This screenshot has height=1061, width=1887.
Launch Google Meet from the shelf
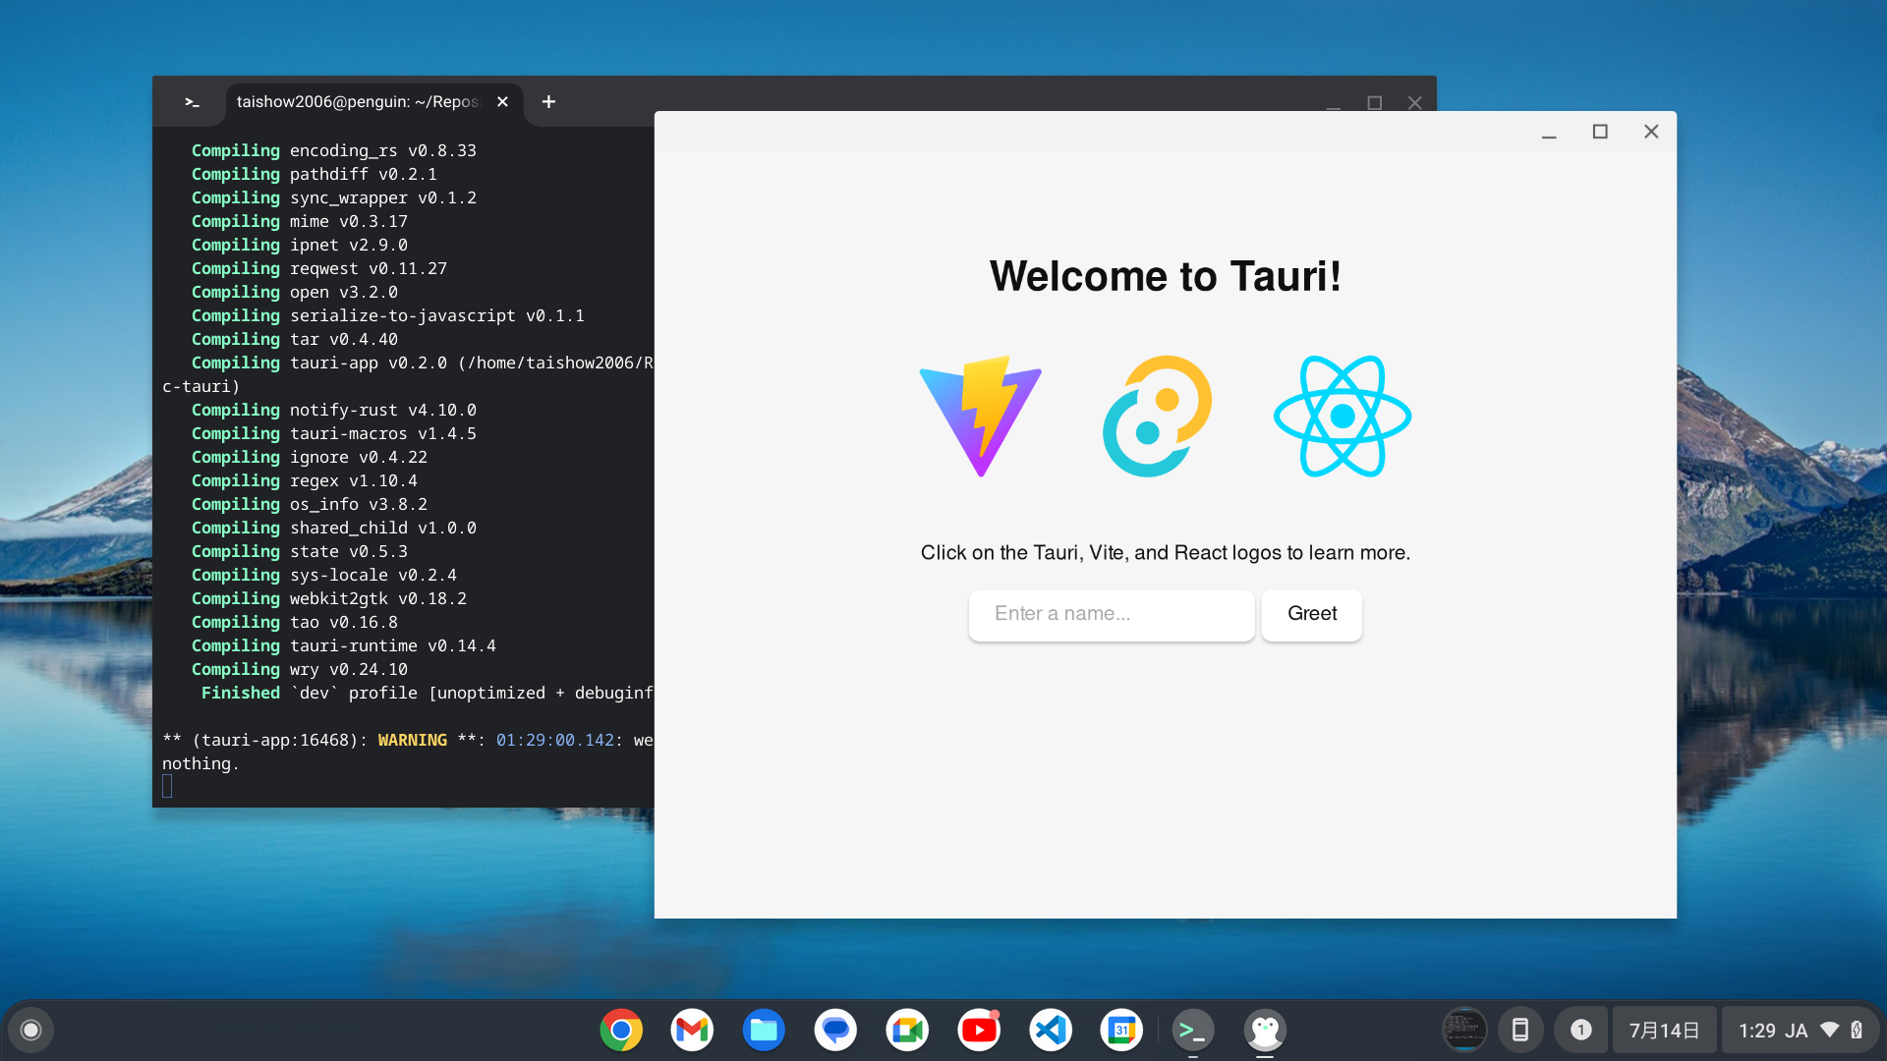(907, 1030)
